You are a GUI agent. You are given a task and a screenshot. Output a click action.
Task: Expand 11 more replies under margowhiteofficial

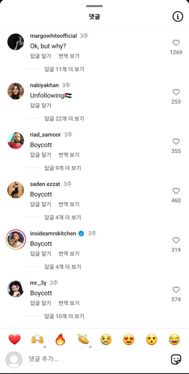click(x=64, y=69)
